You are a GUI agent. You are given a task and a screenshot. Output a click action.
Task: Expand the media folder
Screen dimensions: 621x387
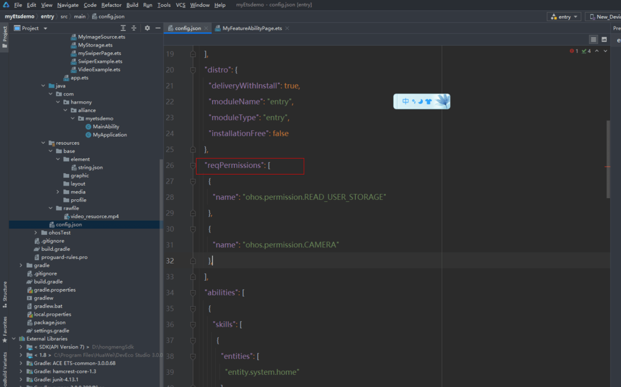(x=58, y=192)
